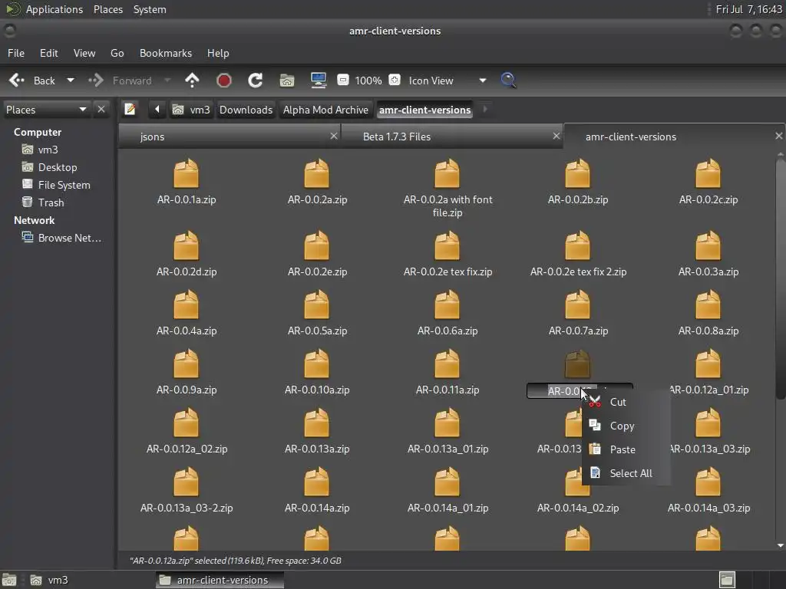Choose Copy from the context menu

(x=622, y=426)
